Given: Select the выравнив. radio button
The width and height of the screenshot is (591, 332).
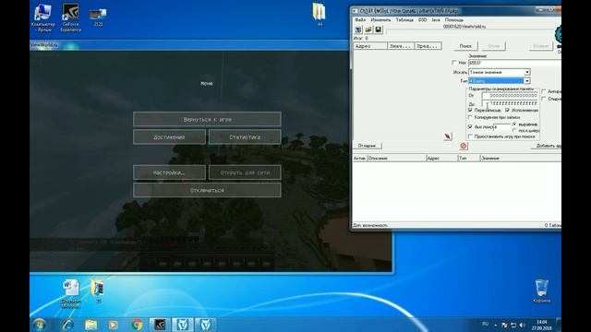Looking at the screenshot, I should (514, 125).
